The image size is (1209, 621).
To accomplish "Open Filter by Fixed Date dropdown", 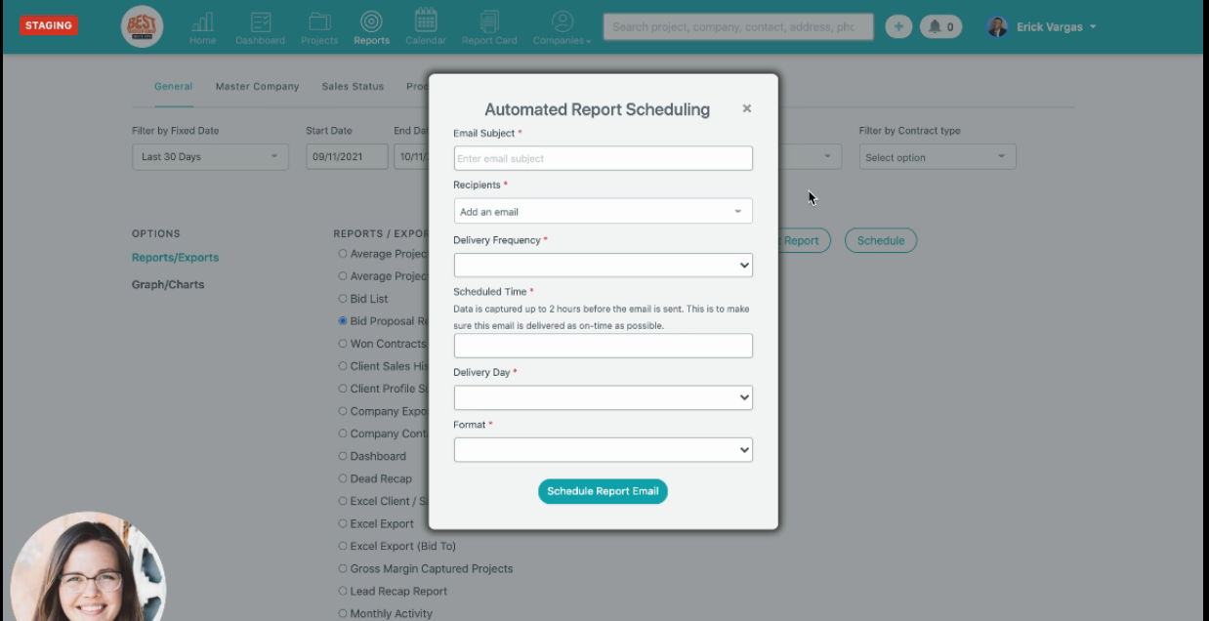I will pyautogui.click(x=210, y=156).
